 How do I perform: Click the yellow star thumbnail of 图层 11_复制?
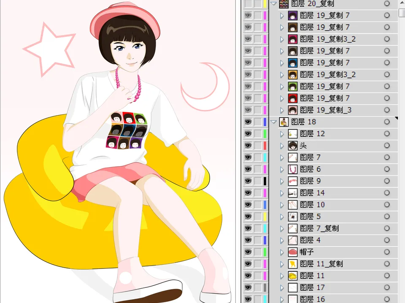point(292,264)
